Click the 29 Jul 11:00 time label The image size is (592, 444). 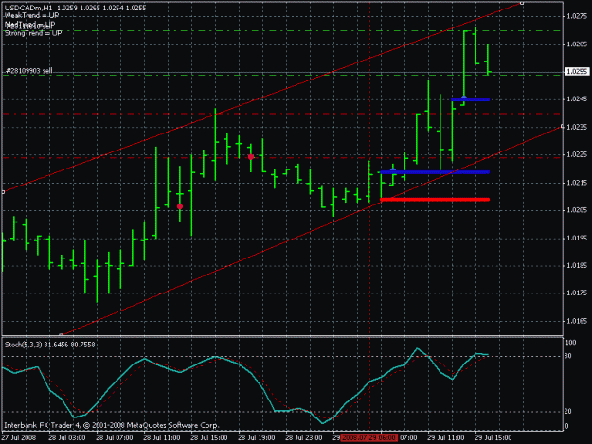click(x=446, y=437)
